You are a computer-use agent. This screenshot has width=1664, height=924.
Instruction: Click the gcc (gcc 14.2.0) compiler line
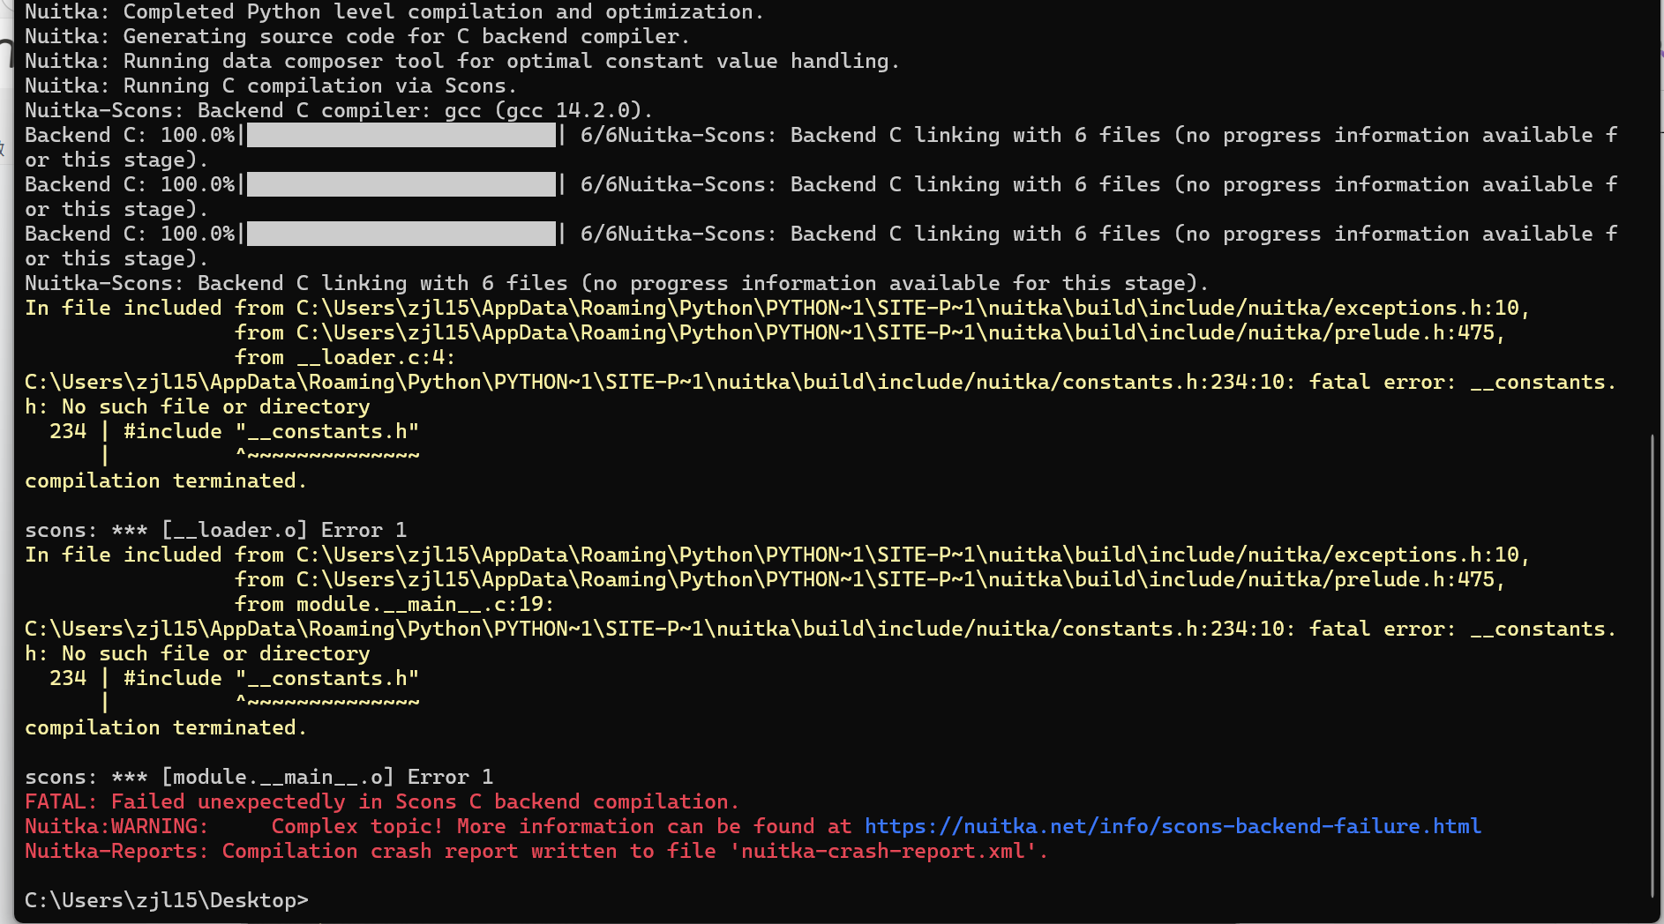pyautogui.click(x=339, y=110)
